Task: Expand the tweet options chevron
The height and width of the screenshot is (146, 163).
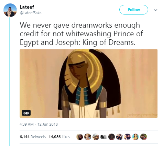Action: 155,10
